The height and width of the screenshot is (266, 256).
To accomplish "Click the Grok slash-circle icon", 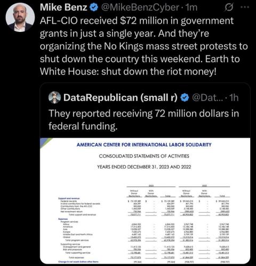I will [x=229, y=7].
